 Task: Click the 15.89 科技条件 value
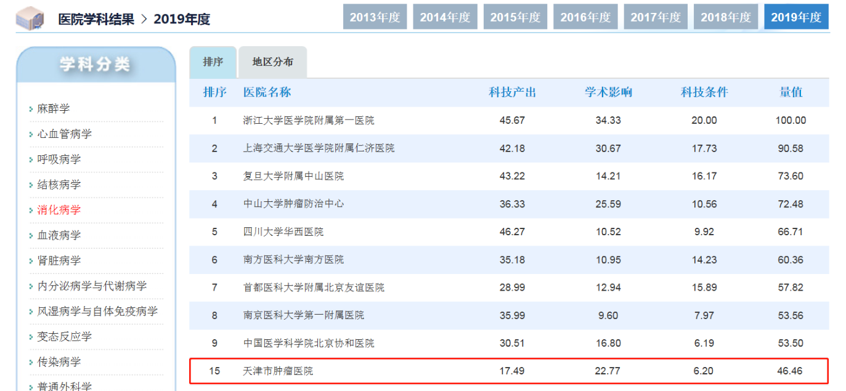(704, 288)
